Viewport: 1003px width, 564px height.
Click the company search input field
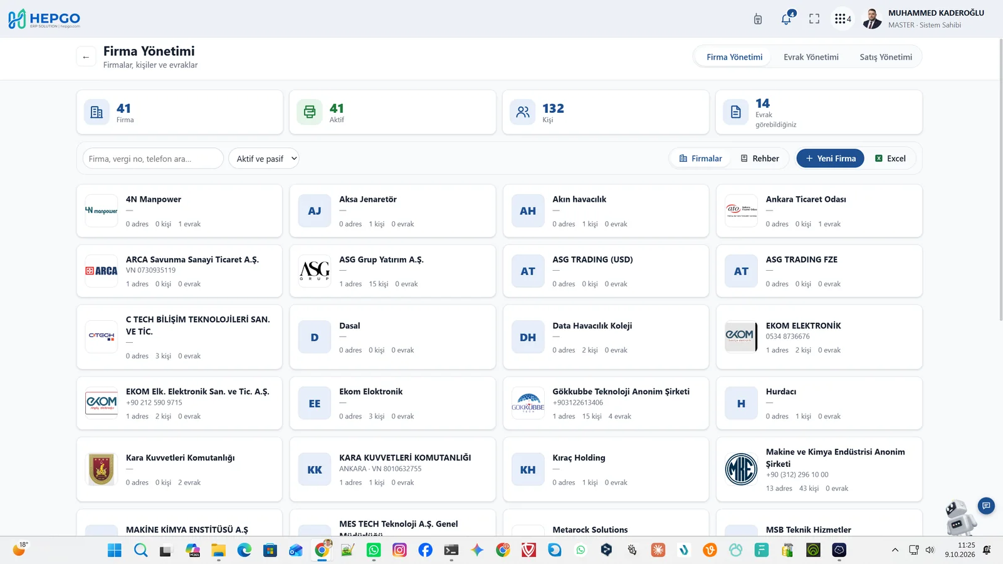(153, 159)
